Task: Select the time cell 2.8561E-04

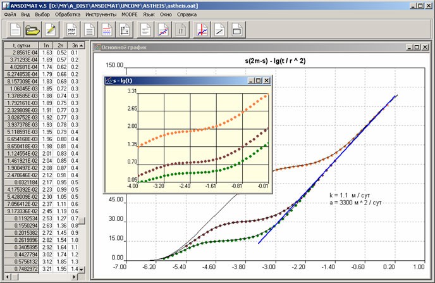Action: 21,53
